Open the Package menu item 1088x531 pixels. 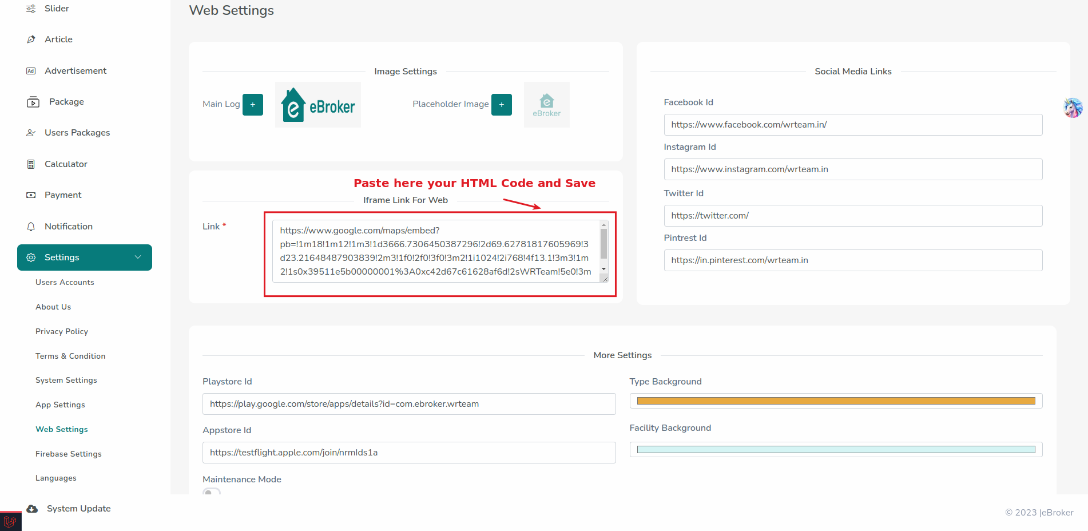click(66, 102)
